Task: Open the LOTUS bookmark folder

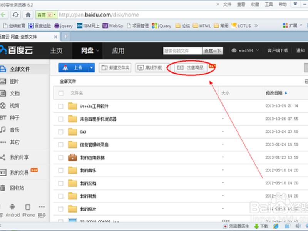Action: 241,26
